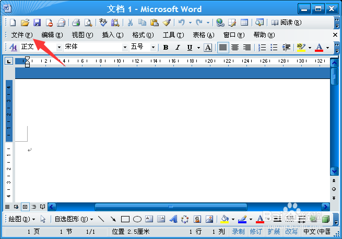Open the 绘图 Draw menu
The width and height of the screenshot is (342, 239).
pyautogui.click(x=21, y=219)
